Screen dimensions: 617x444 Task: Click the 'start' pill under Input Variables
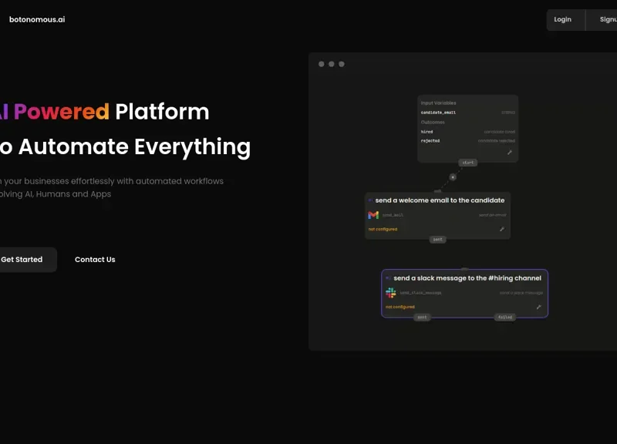(x=467, y=163)
